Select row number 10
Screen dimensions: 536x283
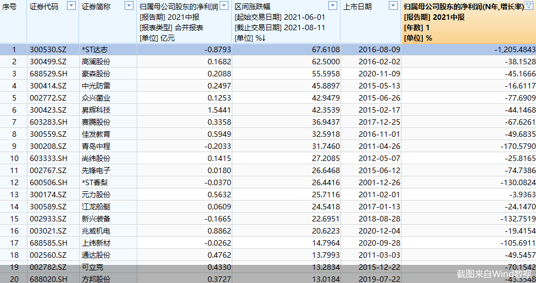pos(14,158)
